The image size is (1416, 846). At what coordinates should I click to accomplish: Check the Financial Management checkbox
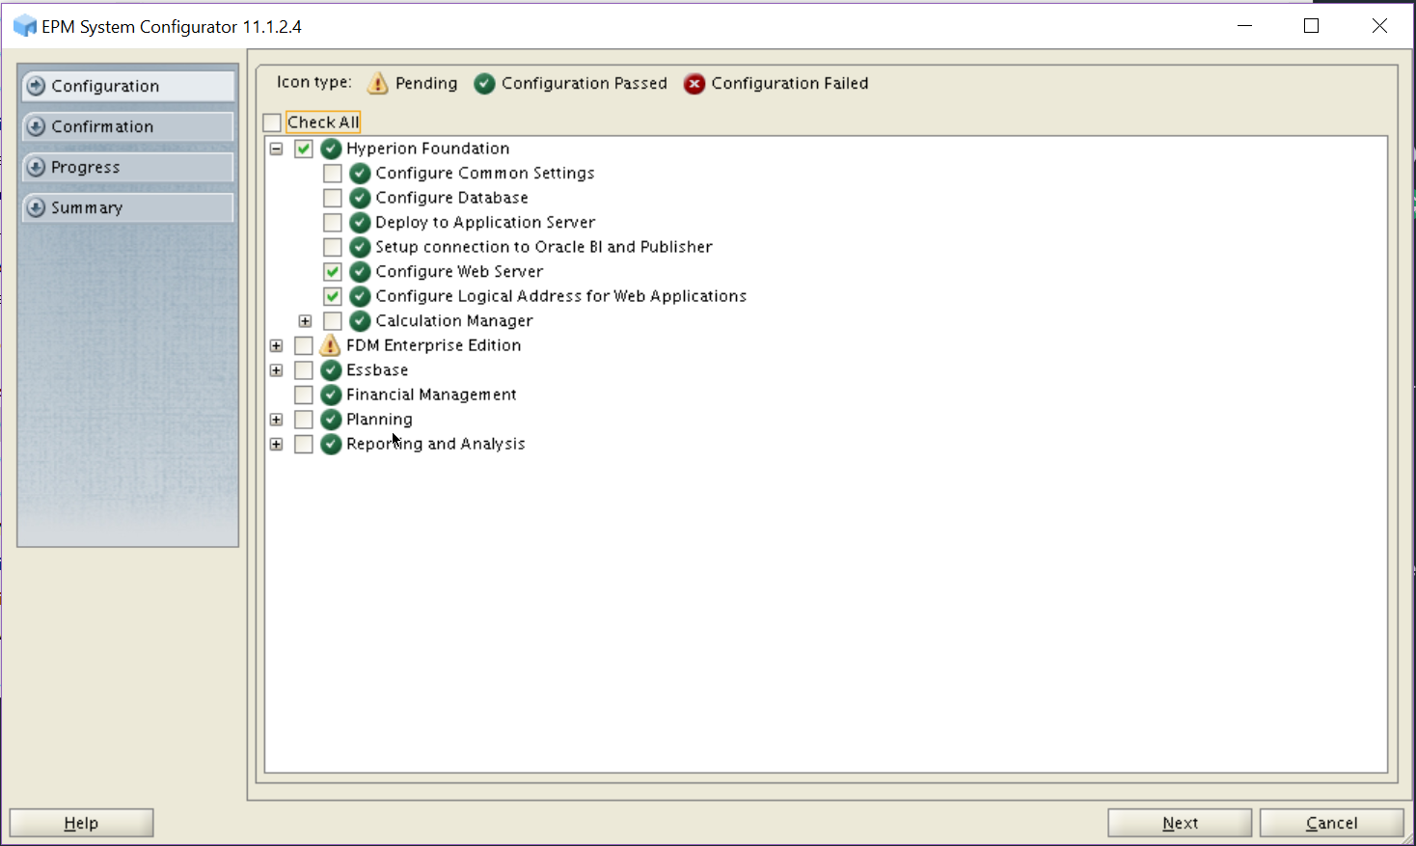pyautogui.click(x=304, y=395)
